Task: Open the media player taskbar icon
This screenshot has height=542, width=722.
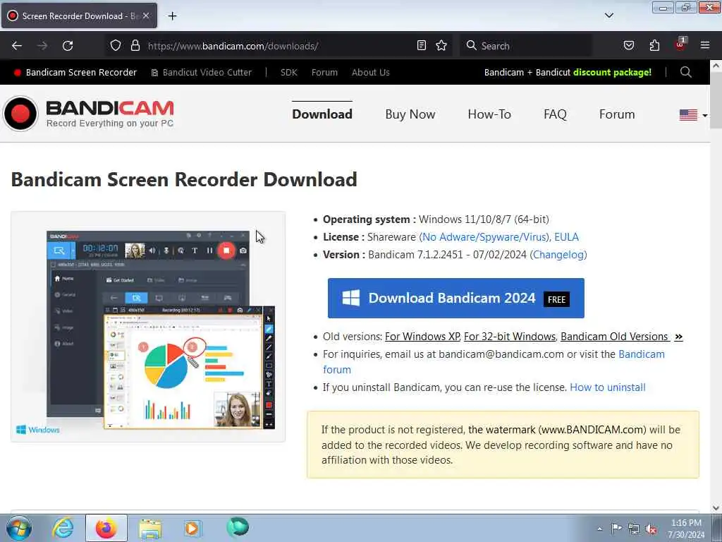Action: [192, 528]
